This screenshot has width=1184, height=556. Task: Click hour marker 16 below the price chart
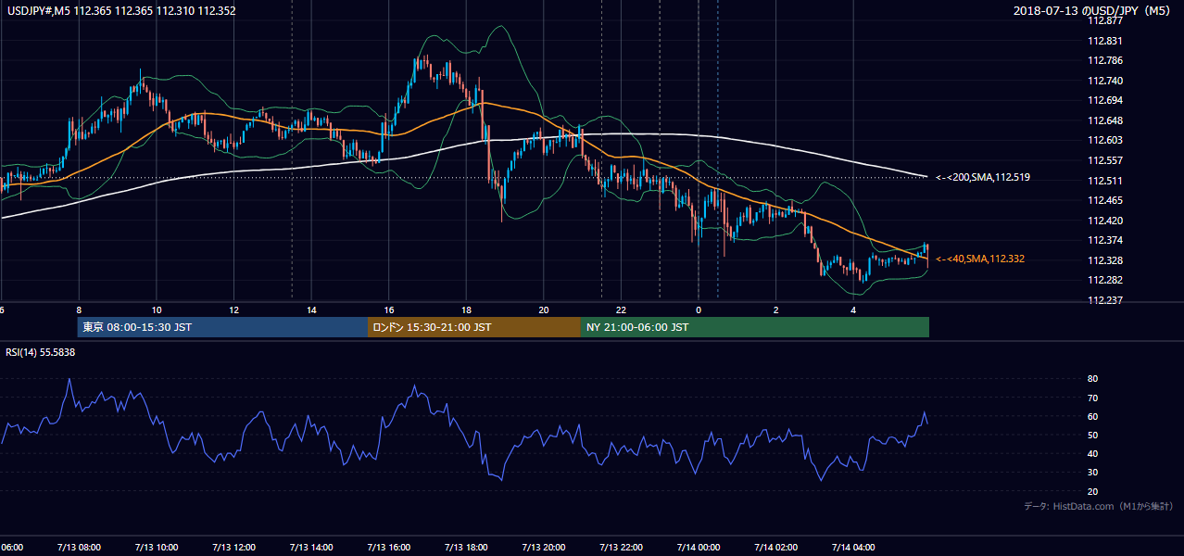tap(389, 310)
